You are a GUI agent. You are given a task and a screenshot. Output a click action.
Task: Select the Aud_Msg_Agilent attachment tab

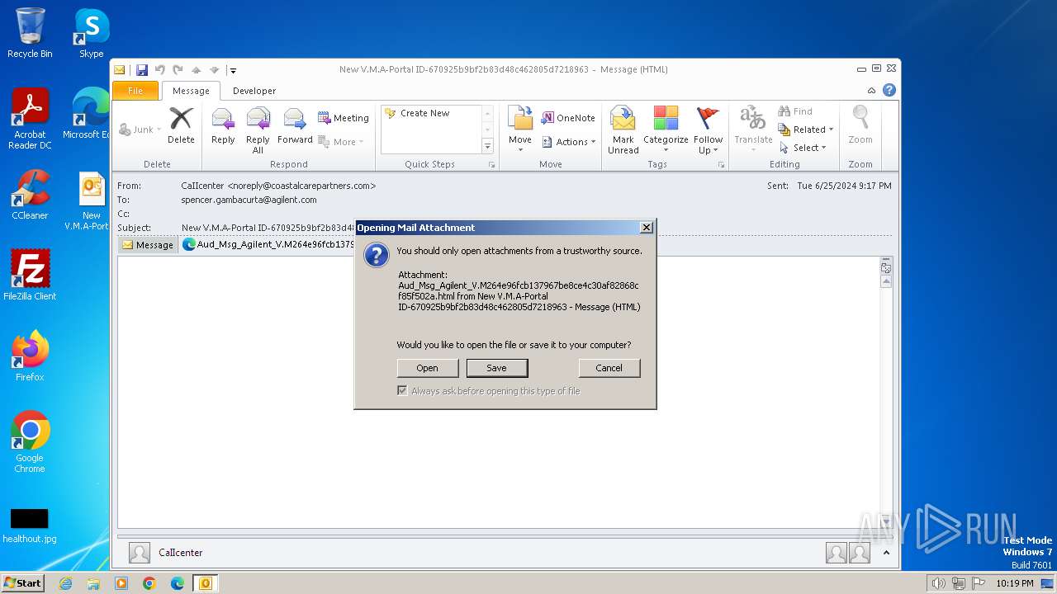click(268, 244)
